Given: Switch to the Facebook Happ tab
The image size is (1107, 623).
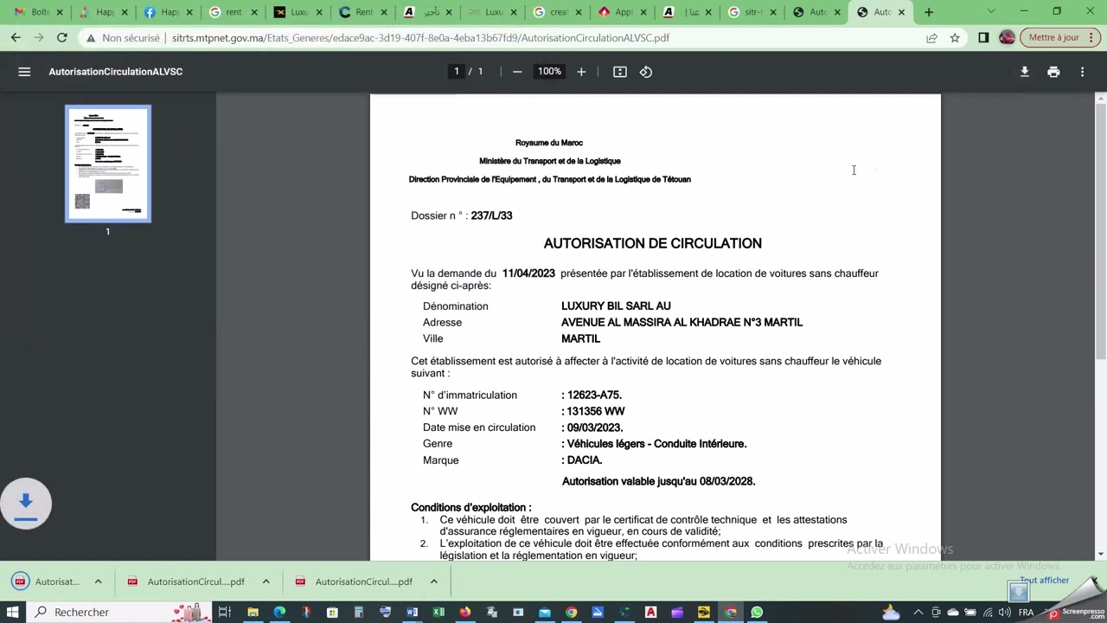Looking at the screenshot, I should (x=168, y=12).
